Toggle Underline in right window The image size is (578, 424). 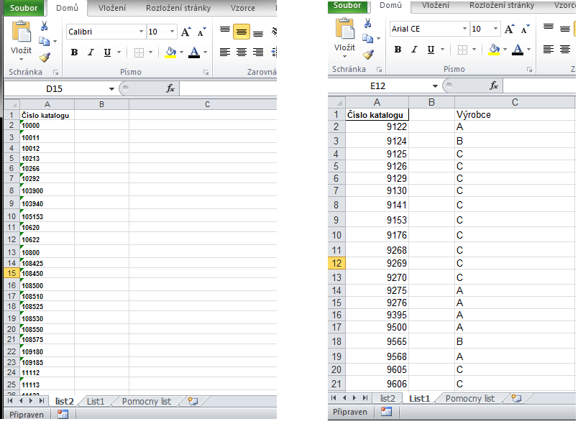pos(431,50)
